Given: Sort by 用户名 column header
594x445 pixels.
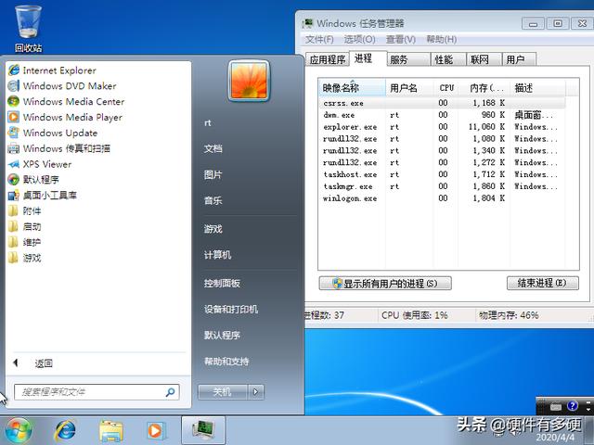Looking at the screenshot, I should pos(409,88).
